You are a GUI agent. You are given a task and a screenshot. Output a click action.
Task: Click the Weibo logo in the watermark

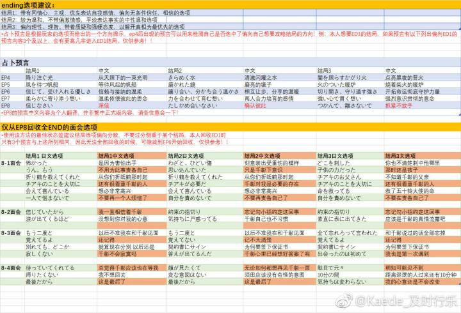(344, 300)
